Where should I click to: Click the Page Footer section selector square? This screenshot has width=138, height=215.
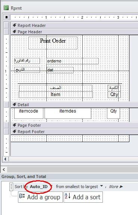(6, 125)
